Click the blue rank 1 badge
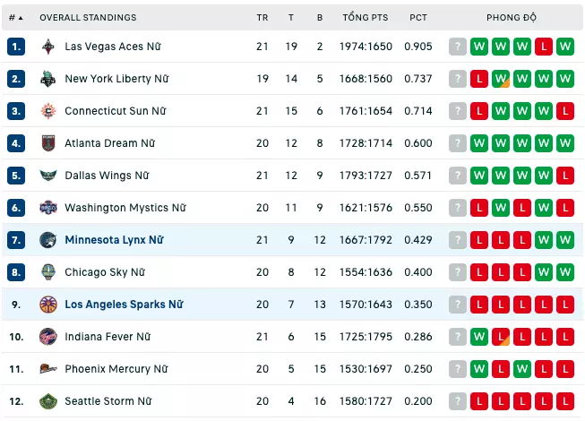This screenshot has height=421, width=585. (x=16, y=47)
